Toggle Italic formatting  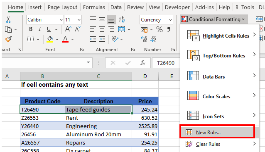(x=40, y=29)
